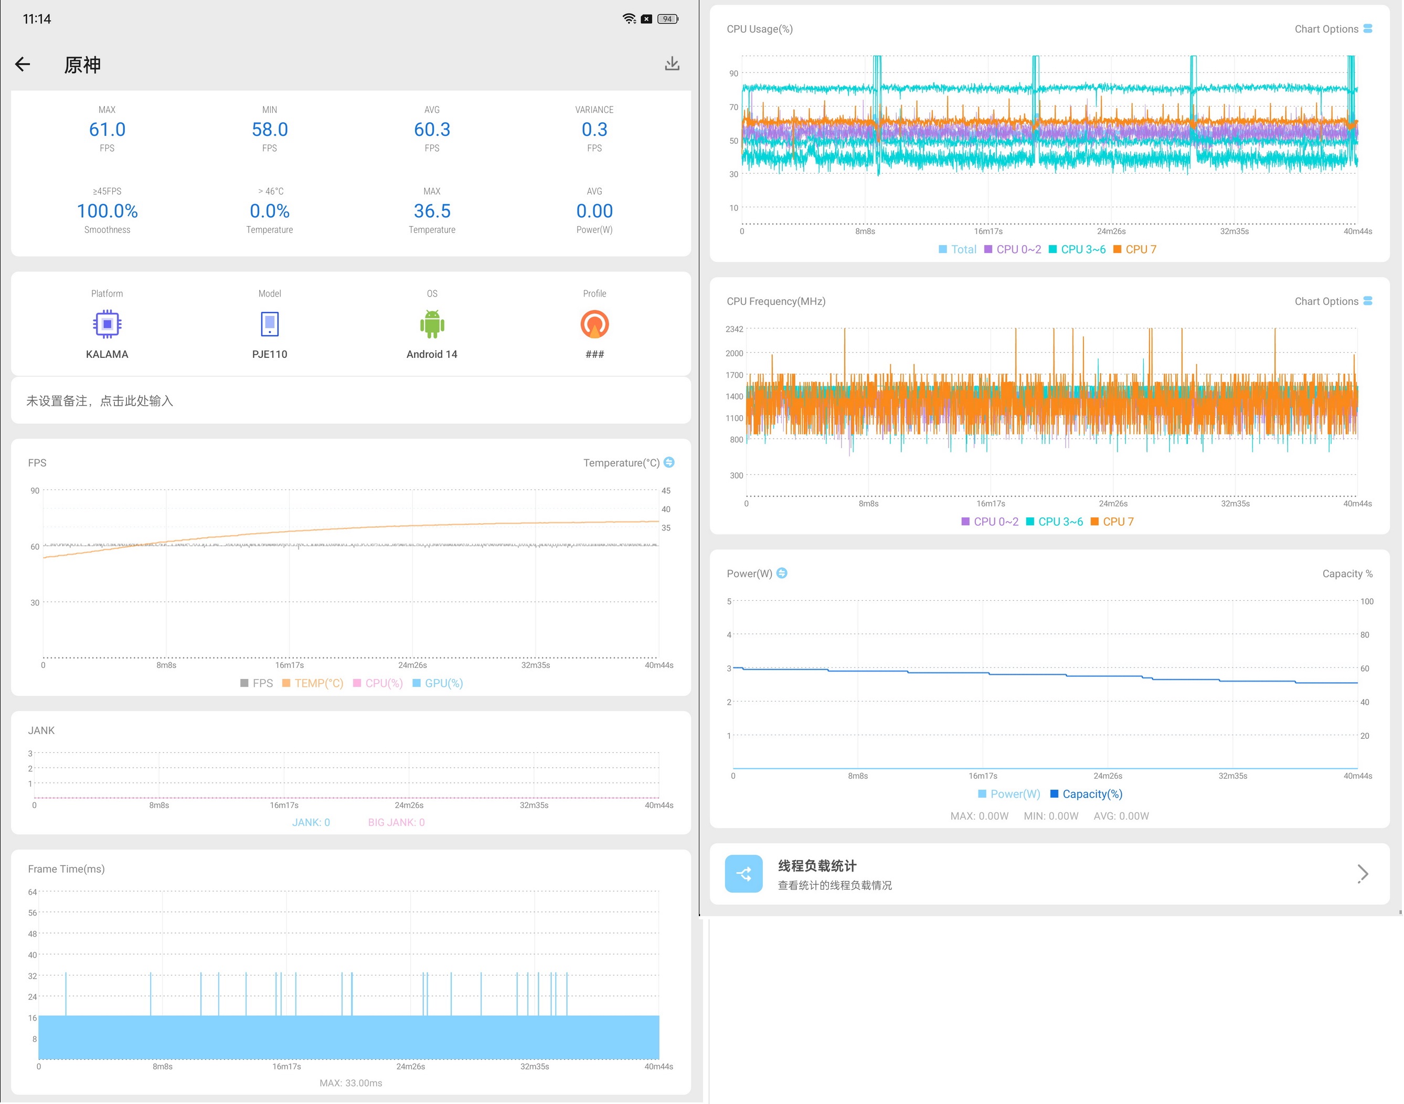The width and height of the screenshot is (1404, 1104).
Task: Select the MIN 58.0 FPS value
Action: (x=270, y=129)
